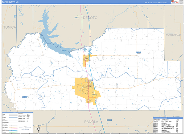185x134 pixels.
Task: Click the MARSHALL county label
Action: click(x=173, y=35)
